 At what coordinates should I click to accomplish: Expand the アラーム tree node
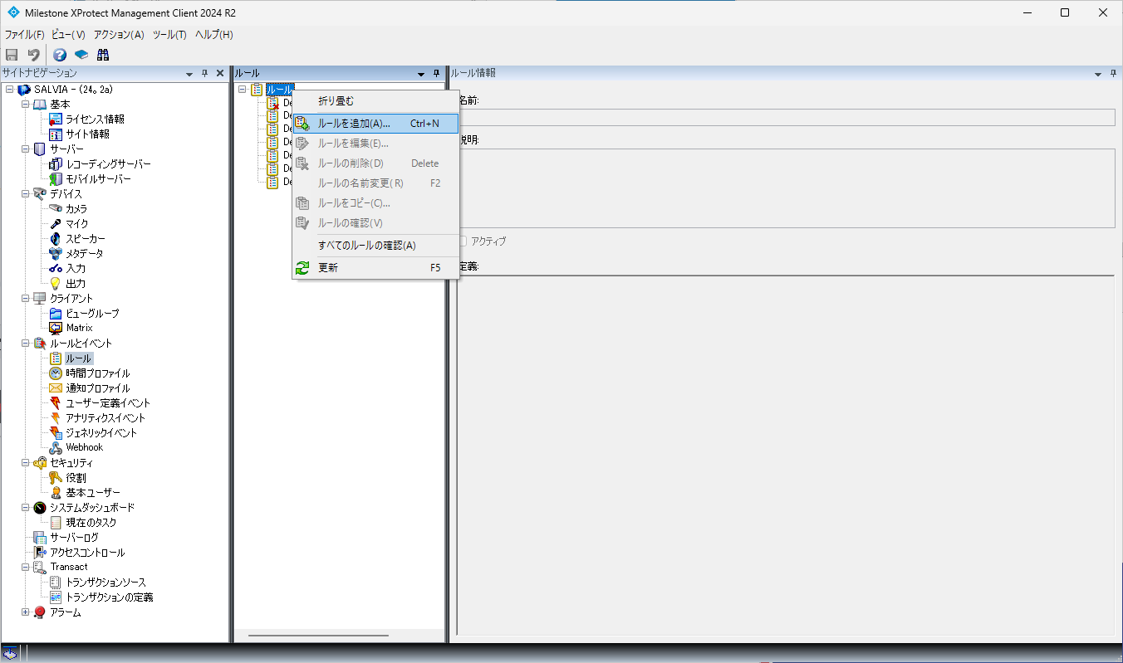pyautogui.click(x=25, y=612)
